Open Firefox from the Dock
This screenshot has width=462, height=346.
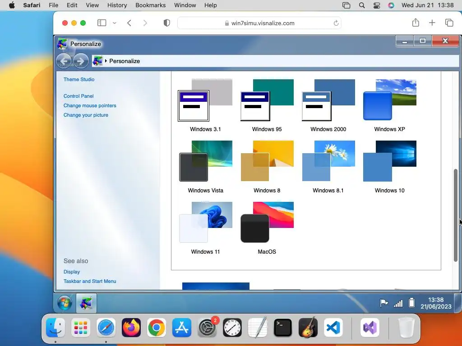(131, 327)
